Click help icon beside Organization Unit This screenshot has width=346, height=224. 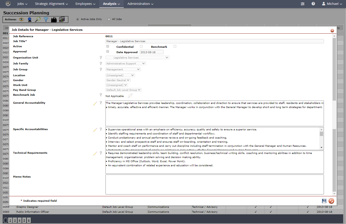click(x=101, y=58)
